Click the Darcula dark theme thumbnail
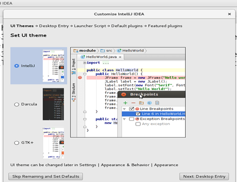237x182 pixels. pos(53,104)
